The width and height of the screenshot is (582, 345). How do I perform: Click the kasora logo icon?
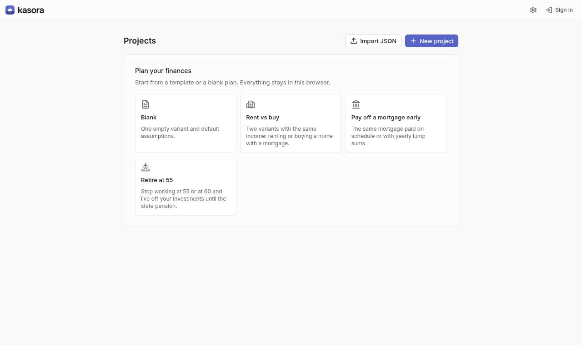[10, 10]
